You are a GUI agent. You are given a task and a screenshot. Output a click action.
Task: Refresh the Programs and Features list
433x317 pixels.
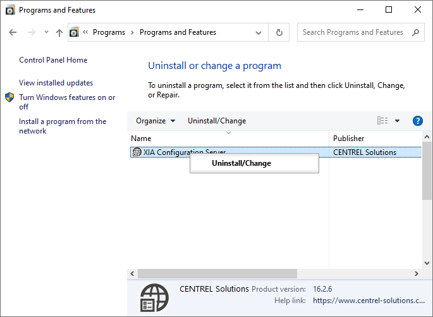click(279, 32)
